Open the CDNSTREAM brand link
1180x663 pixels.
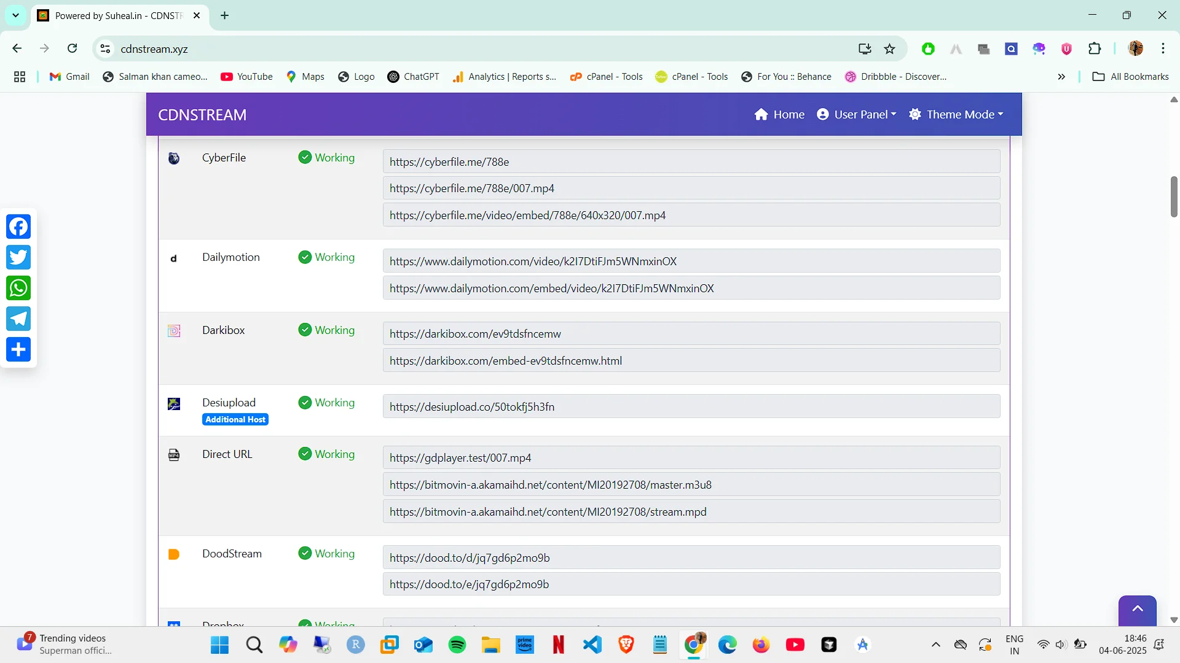[x=202, y=115]
